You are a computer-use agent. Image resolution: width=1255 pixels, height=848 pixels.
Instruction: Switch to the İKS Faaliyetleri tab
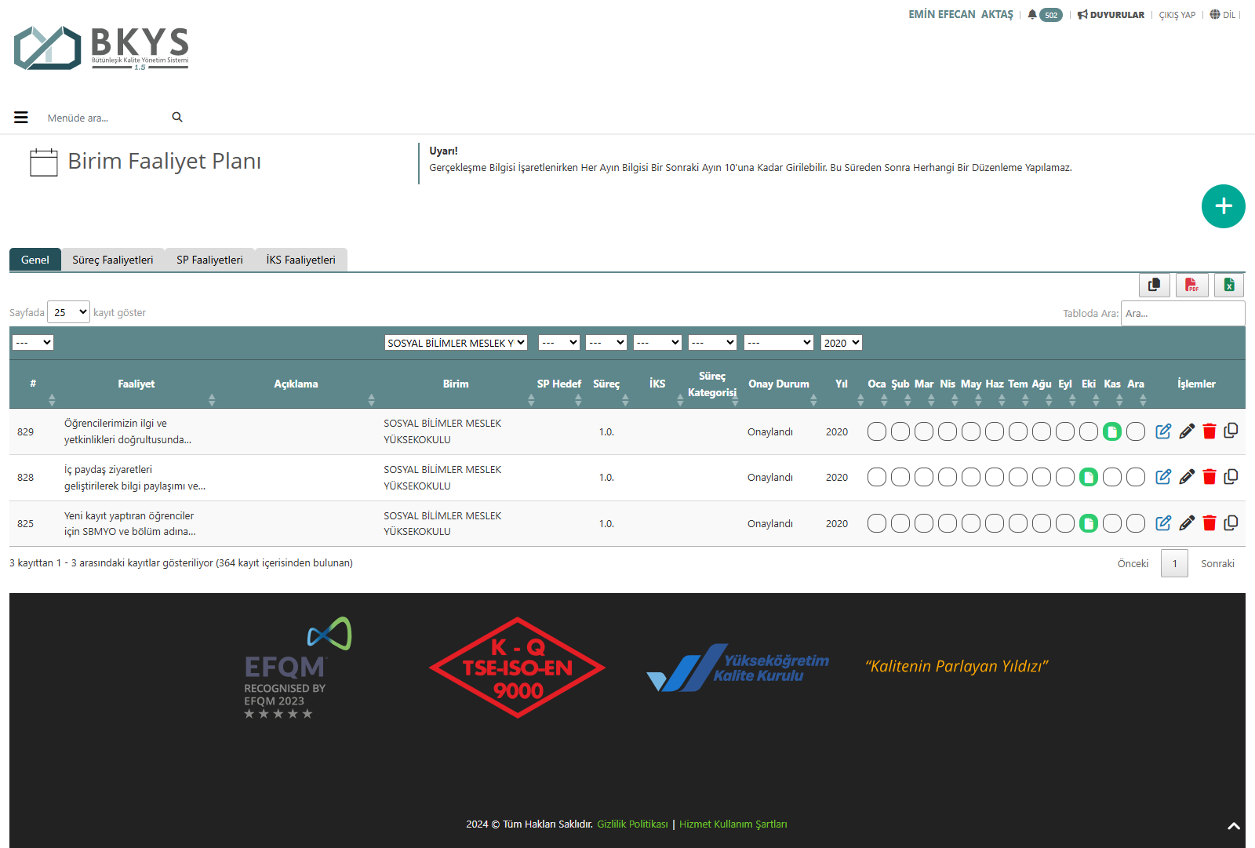click(300, 260)
